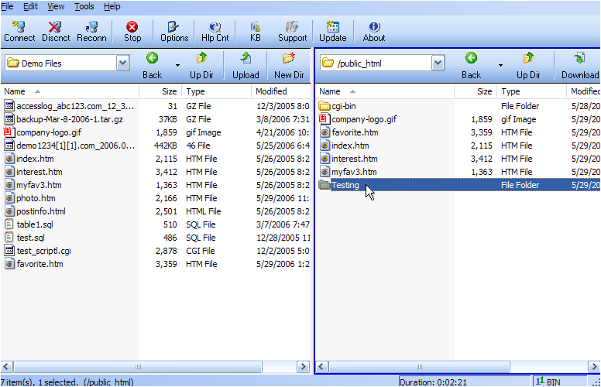This screenshot has height=387, width=601.
Task: Sort local files by Name column
Action: coord(70,91)
